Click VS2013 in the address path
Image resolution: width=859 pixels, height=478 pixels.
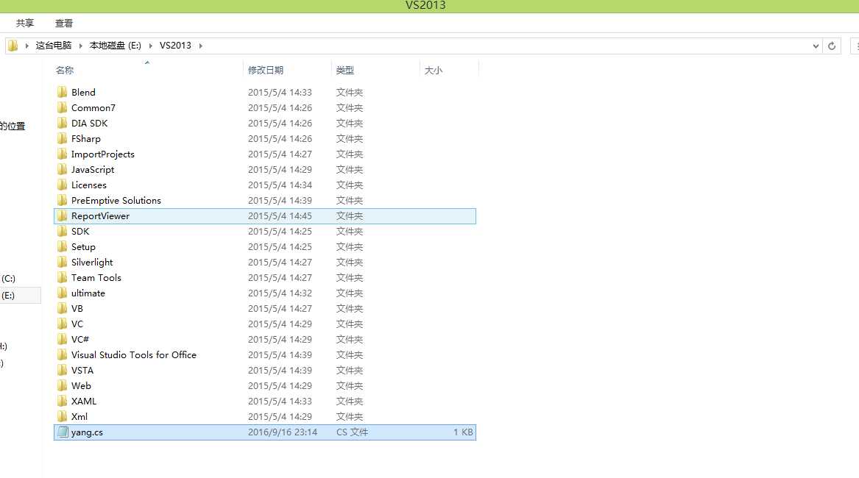[175, 46]
